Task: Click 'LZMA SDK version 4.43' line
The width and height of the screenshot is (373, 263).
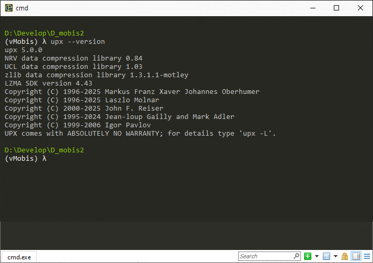Action: [48, 83]
